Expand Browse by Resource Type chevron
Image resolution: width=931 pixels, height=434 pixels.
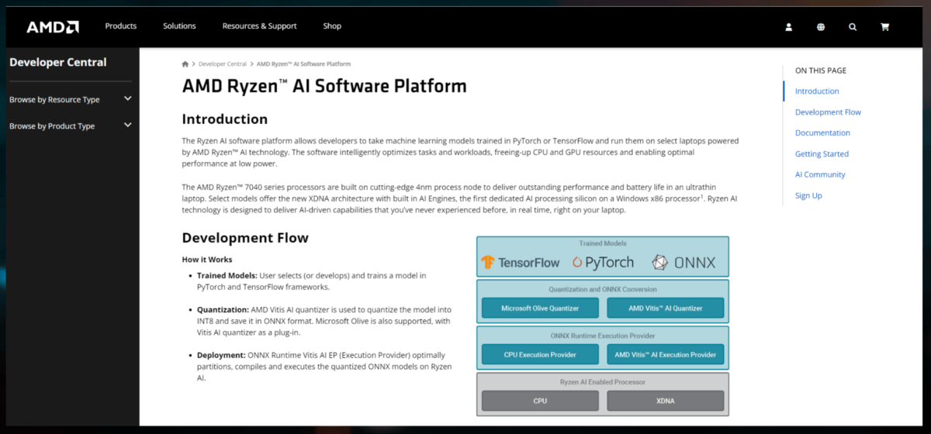coord(128,99)
